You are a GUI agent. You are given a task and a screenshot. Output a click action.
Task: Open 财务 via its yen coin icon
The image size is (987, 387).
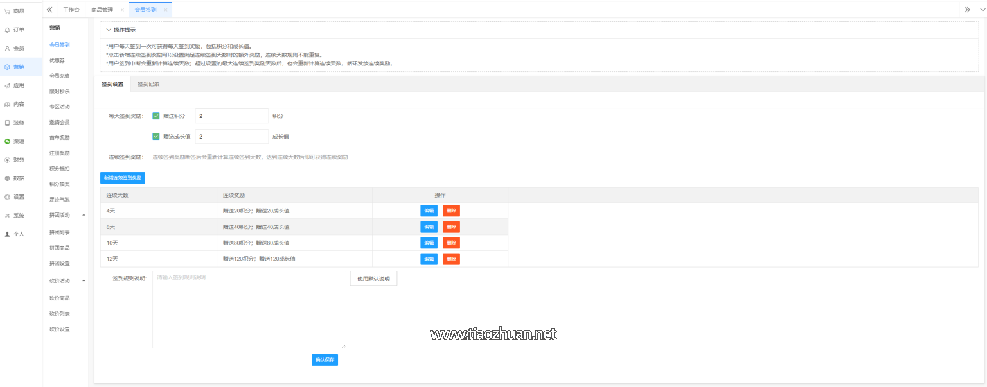[x=7, y=160]
